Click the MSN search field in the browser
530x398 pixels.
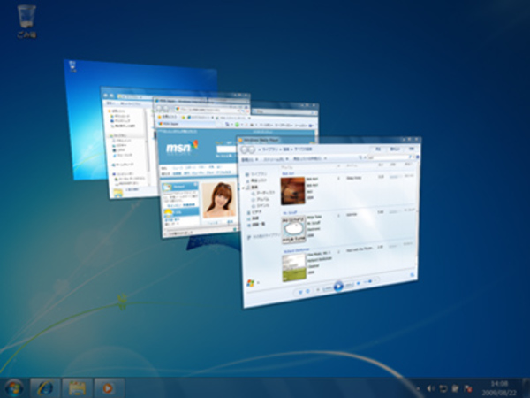226,149
